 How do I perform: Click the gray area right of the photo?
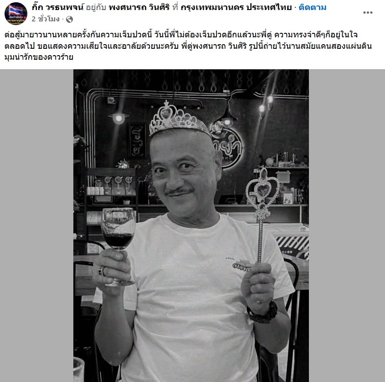[347, 226]
